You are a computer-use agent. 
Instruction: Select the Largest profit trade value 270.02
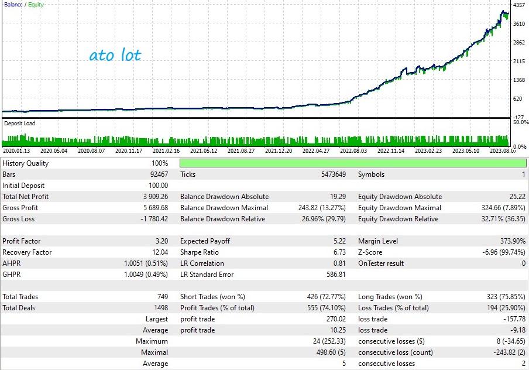pos(335,319)
